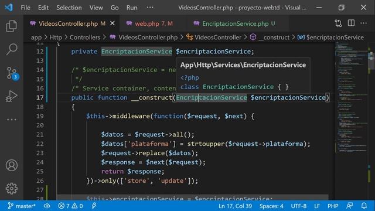Click the method cube icon beside __construct
This screenshot has height=211, width=375.
tap(253, 38)
